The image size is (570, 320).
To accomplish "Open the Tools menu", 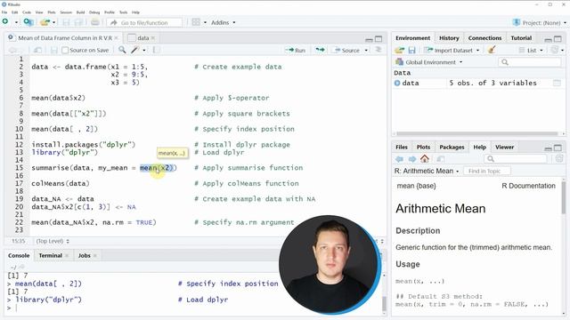I will coord(124,12).
